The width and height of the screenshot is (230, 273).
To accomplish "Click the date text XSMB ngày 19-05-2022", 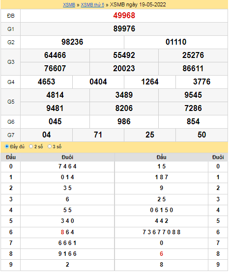I will 138,4.
